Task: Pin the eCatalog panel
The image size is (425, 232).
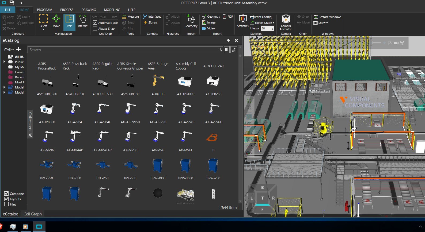Action: [228, 40]
